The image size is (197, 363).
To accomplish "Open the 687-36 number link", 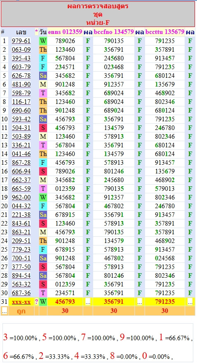I will coord(21,293).
